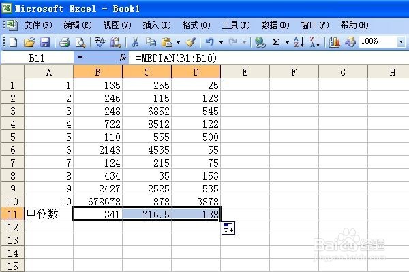The height and width of the screenshot is (272, 409).
Task: Open the 窗口(W) menu
Action: pos(315,25)
